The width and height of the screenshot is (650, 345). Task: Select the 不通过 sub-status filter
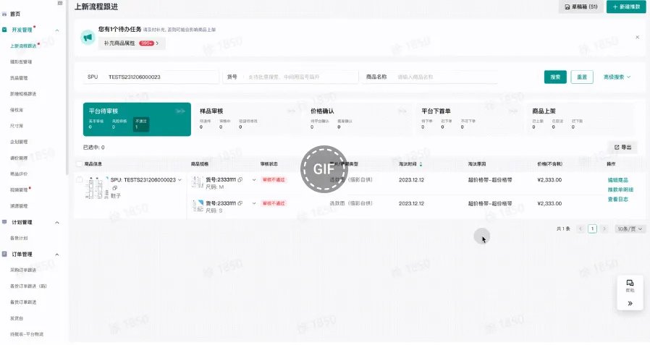141,124
